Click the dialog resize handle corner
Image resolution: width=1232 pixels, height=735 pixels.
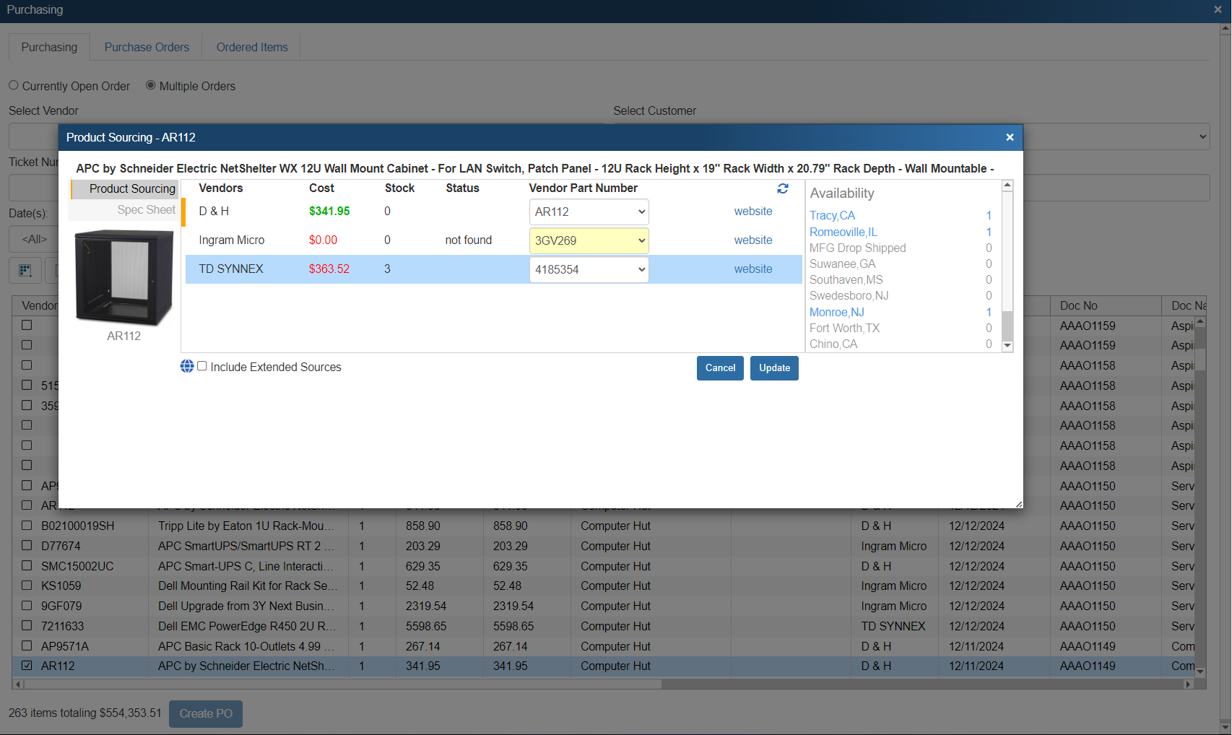point(1018,504)
